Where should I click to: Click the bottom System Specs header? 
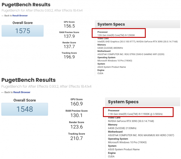[123, 102]
